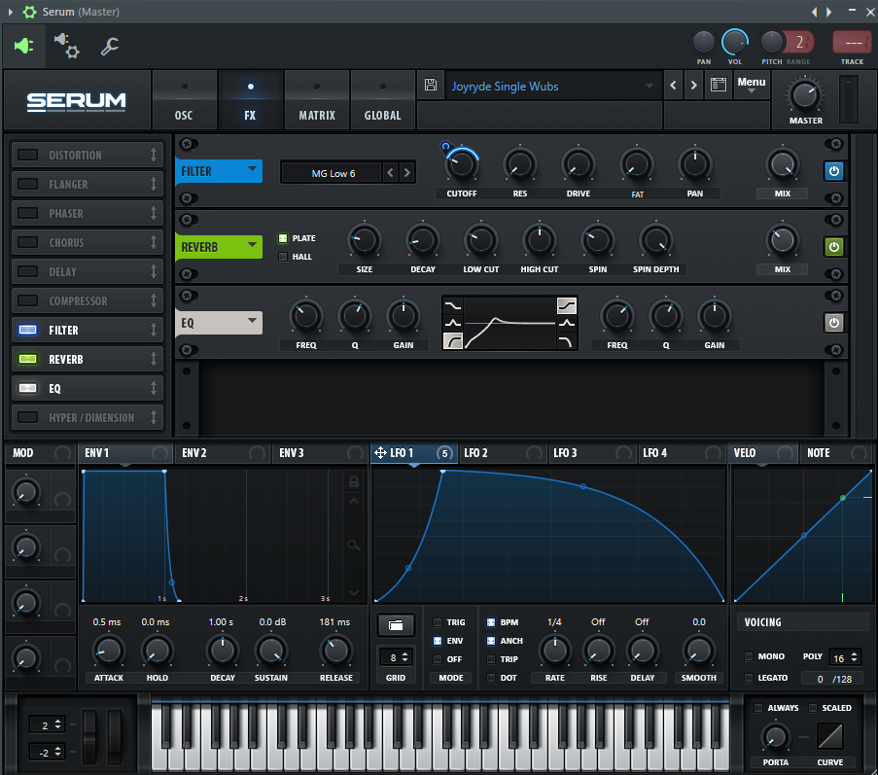This screenshot has height=775, width=878.
Task: Go to next preset arrow
Action: [x=694, y=86]
